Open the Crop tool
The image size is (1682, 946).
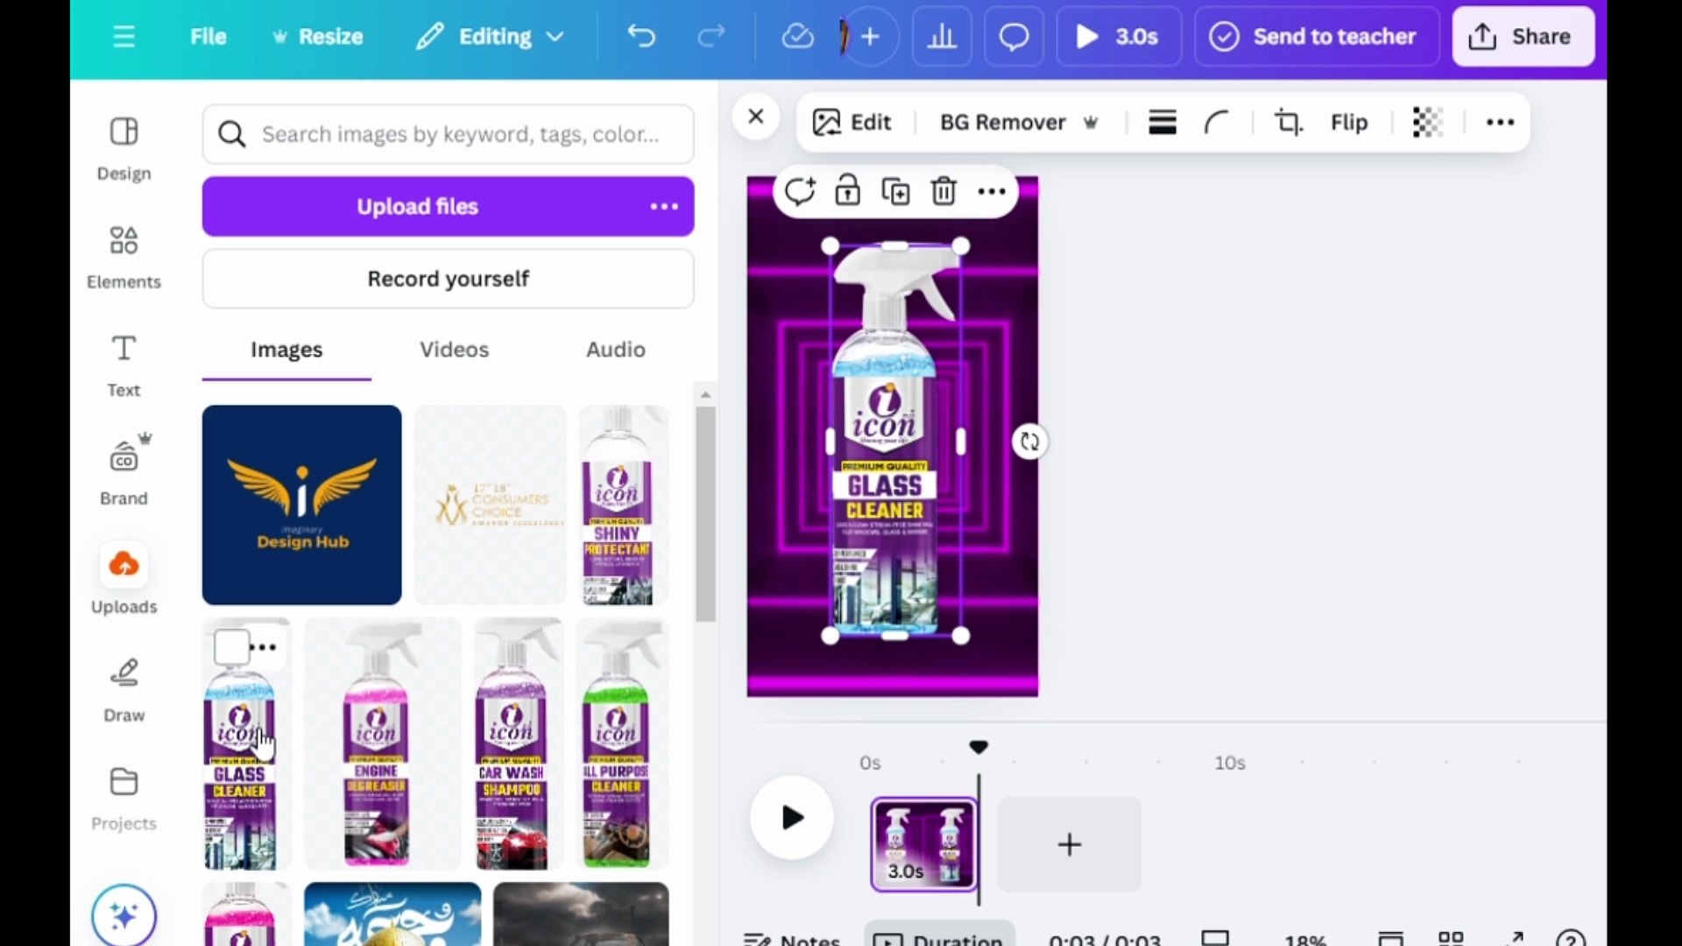click(1288, 123)
